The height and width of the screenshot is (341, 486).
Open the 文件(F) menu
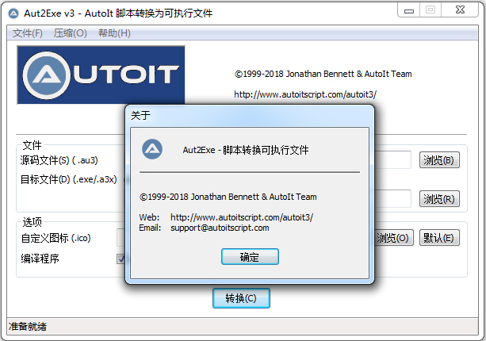click(x=27, y=33)
